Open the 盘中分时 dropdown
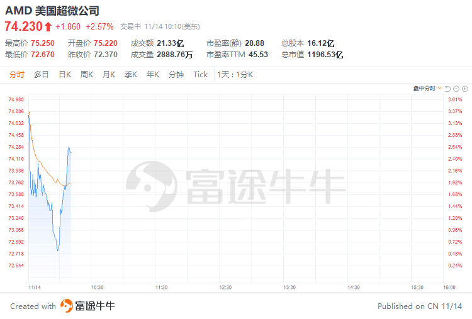This screenshot has height=319, width=472. [427, 89]
